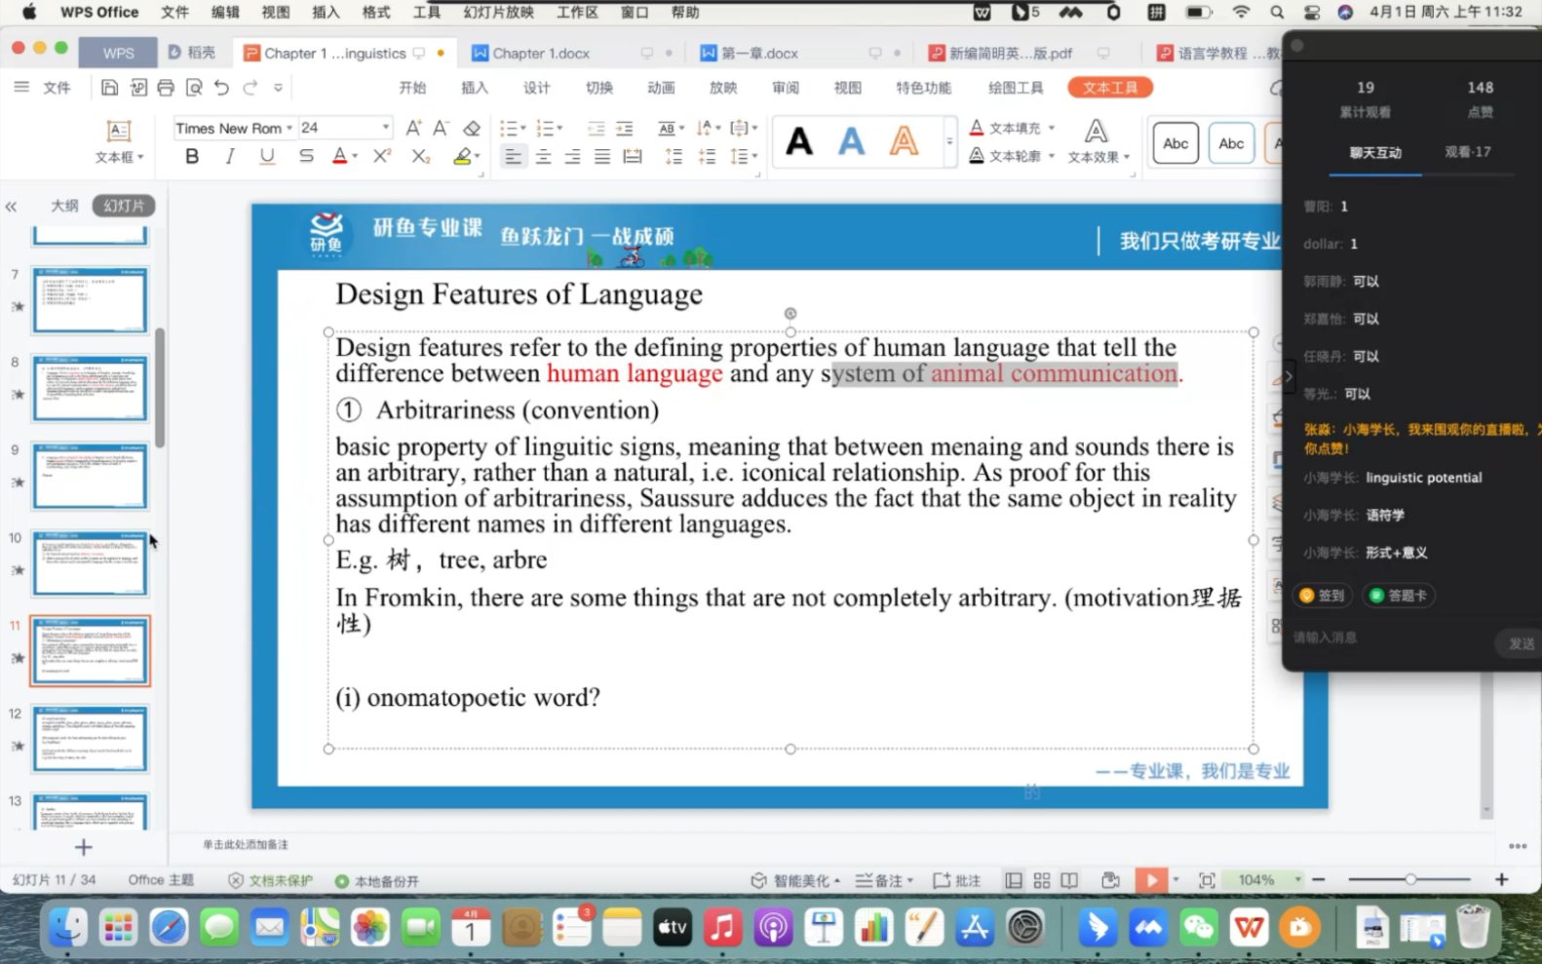Screen dimensions: 1542x964
Task: Expand the font color dropdown arrow
Action: coord(355,156)
